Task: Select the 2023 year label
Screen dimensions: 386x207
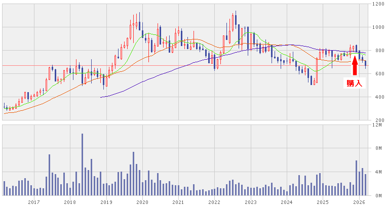Action: pos(250,202)
